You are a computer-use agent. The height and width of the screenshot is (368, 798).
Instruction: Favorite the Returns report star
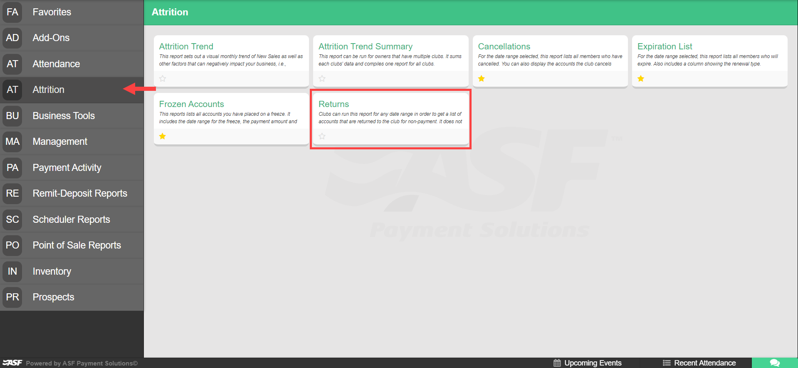point(322,136)
